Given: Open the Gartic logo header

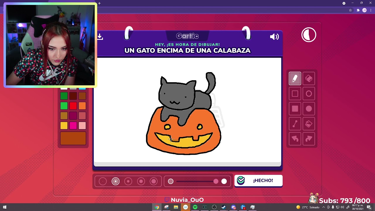Looking at the screenshot, I should point(187,36).
